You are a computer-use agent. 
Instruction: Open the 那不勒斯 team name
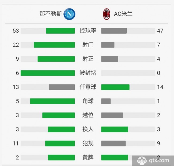[51, 14]
